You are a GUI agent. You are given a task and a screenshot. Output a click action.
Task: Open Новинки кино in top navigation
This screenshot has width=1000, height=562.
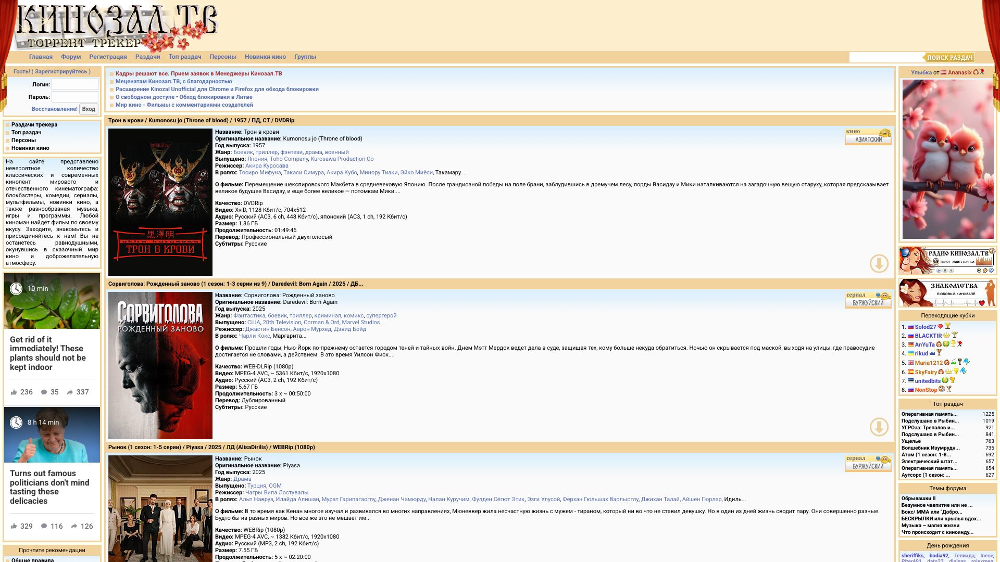tap(265, 57)
